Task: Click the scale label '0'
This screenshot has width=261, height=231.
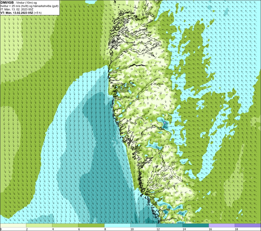Action: click(x=1, y=229)
